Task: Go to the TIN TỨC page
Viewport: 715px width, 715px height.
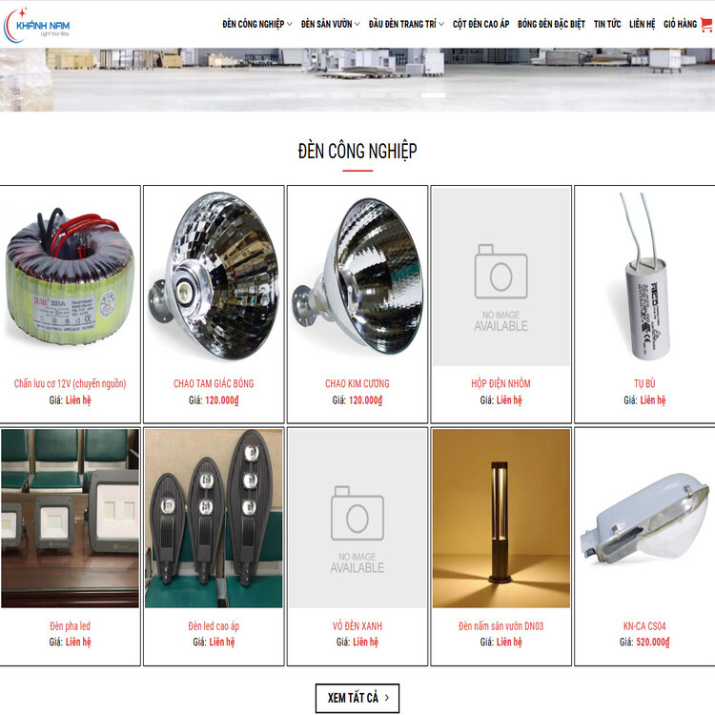Action: (x=607, y=24)
